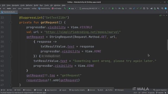Open the Run tool window
The height and width of the screenshot is (94, 168).
[10, 90]
